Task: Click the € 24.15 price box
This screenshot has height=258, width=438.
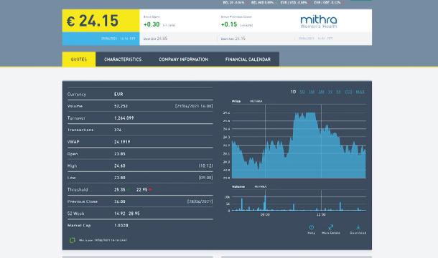Action: pos(101,21)
